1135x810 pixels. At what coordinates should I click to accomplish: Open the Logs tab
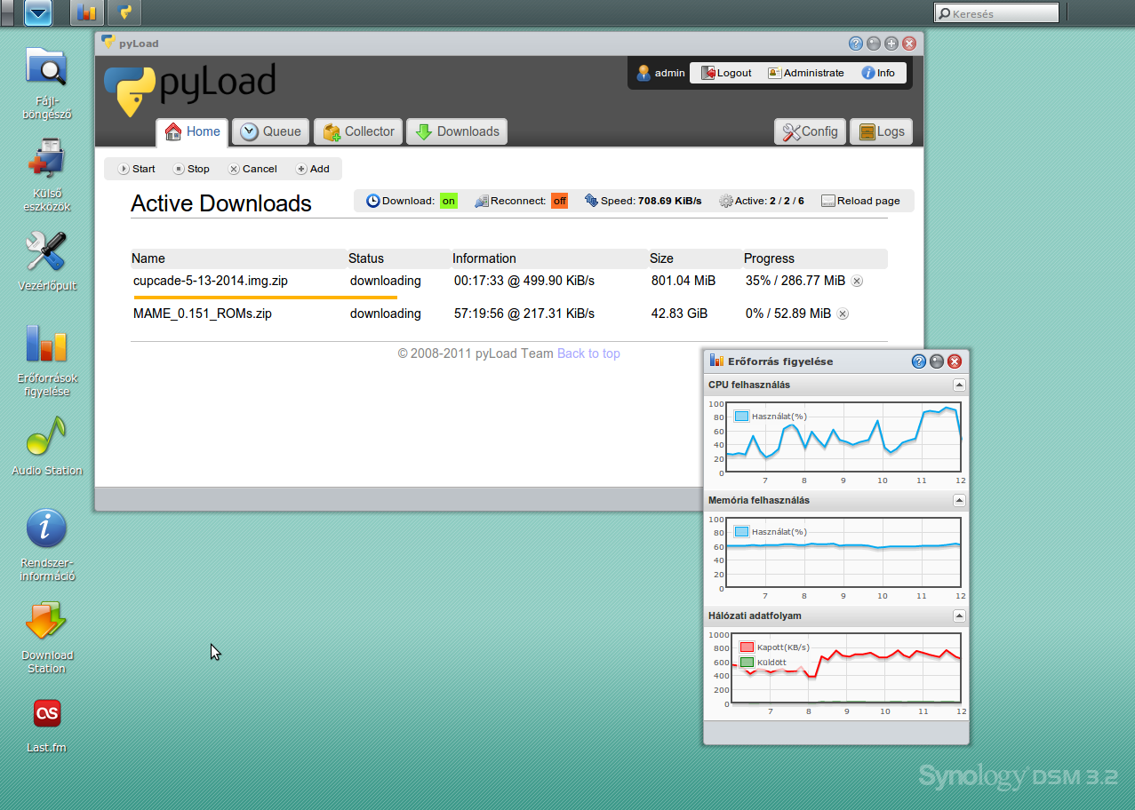(881, 131)
